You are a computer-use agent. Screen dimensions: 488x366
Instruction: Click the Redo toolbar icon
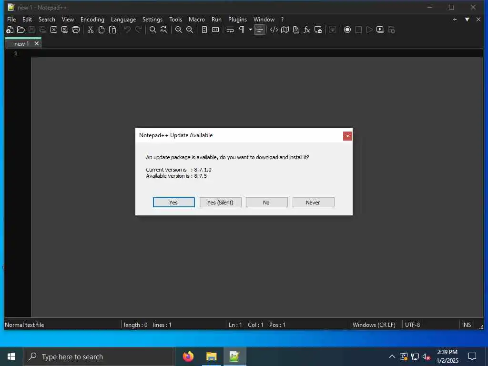[x=138, y=30]
